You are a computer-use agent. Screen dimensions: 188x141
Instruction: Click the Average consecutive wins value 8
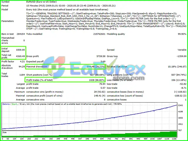click(x=105, y=100)
